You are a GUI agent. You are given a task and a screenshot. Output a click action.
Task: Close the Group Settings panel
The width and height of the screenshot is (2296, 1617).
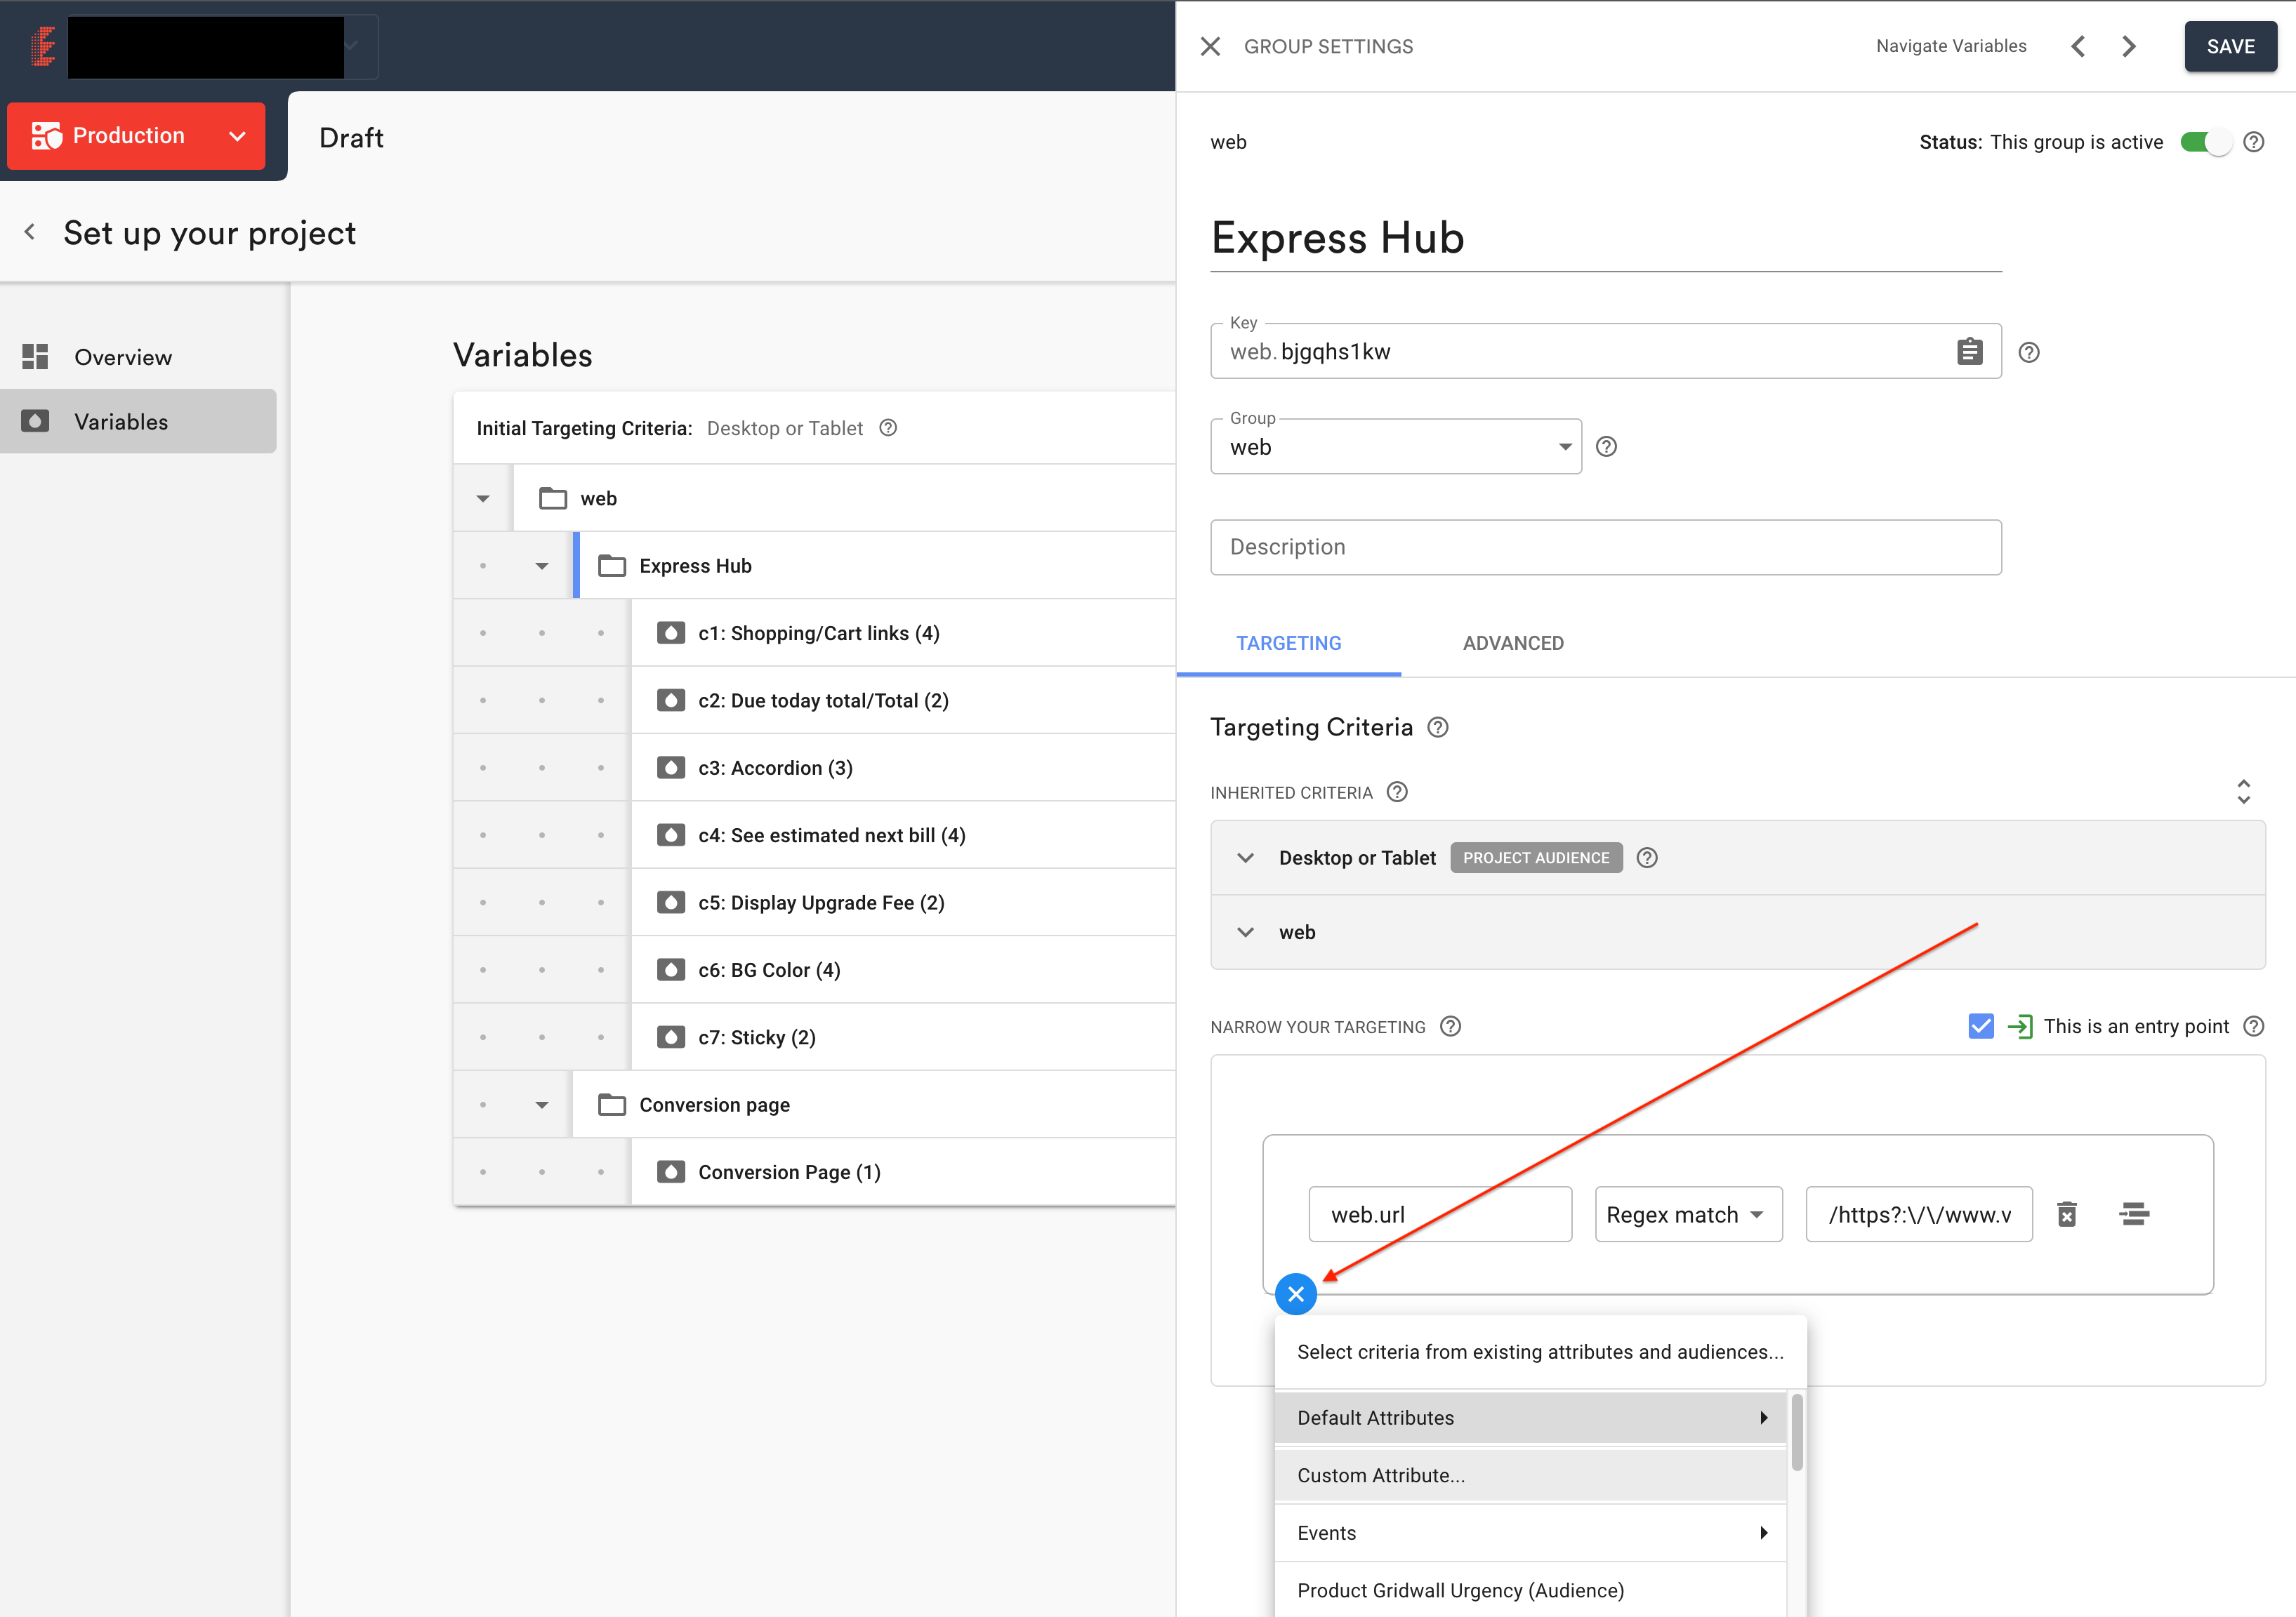(x=1210, y=46)
